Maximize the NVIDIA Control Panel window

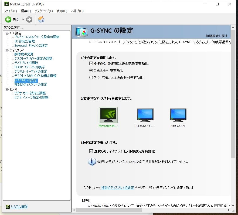point(217,4)
